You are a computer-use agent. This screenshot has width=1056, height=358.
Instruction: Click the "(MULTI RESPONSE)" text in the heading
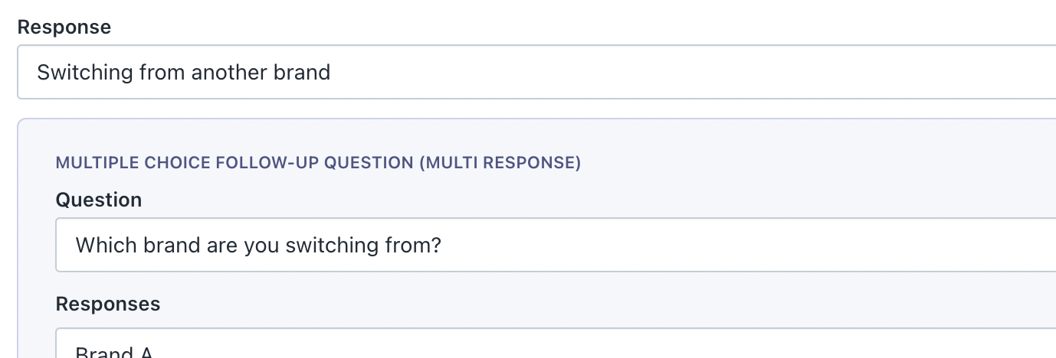pos(500,163)
